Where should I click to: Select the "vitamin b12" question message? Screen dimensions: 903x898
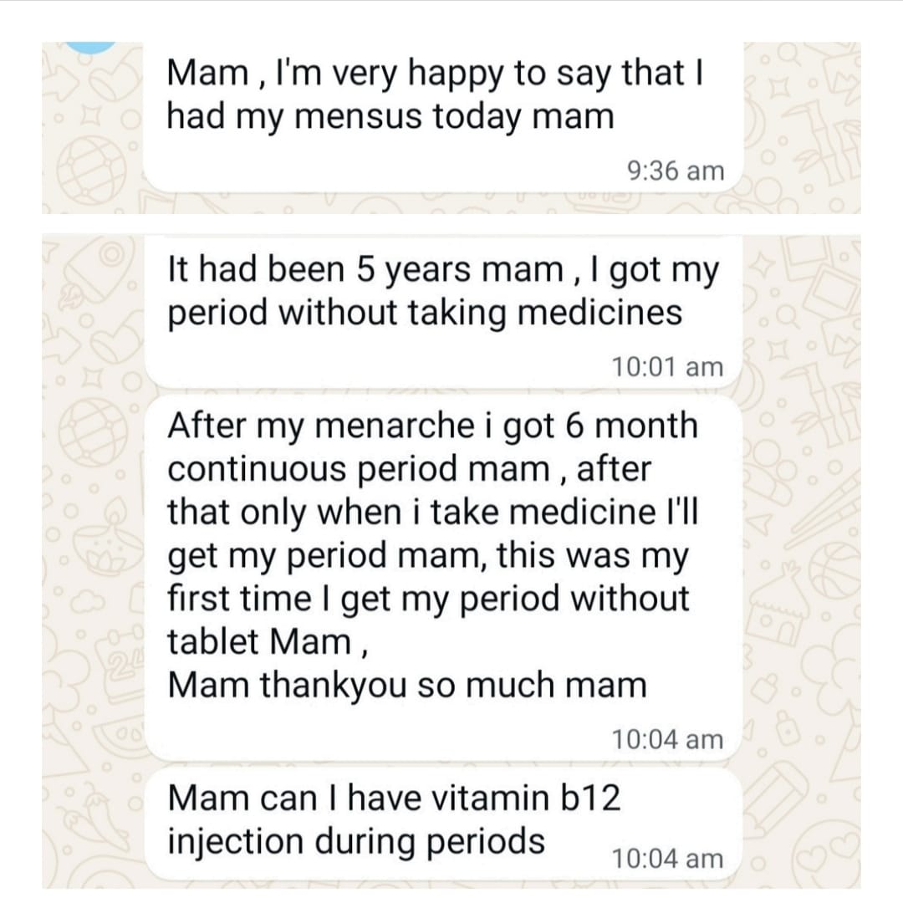(395, 819)
